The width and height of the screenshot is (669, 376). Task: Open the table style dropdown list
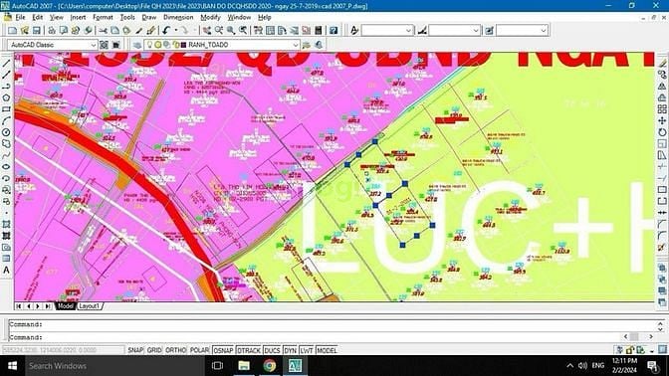click(x=544, y=30)
